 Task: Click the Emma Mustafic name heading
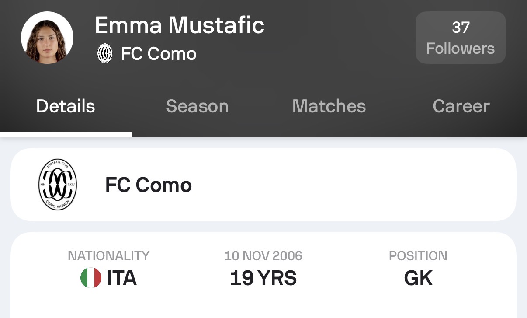pos(180,25)
